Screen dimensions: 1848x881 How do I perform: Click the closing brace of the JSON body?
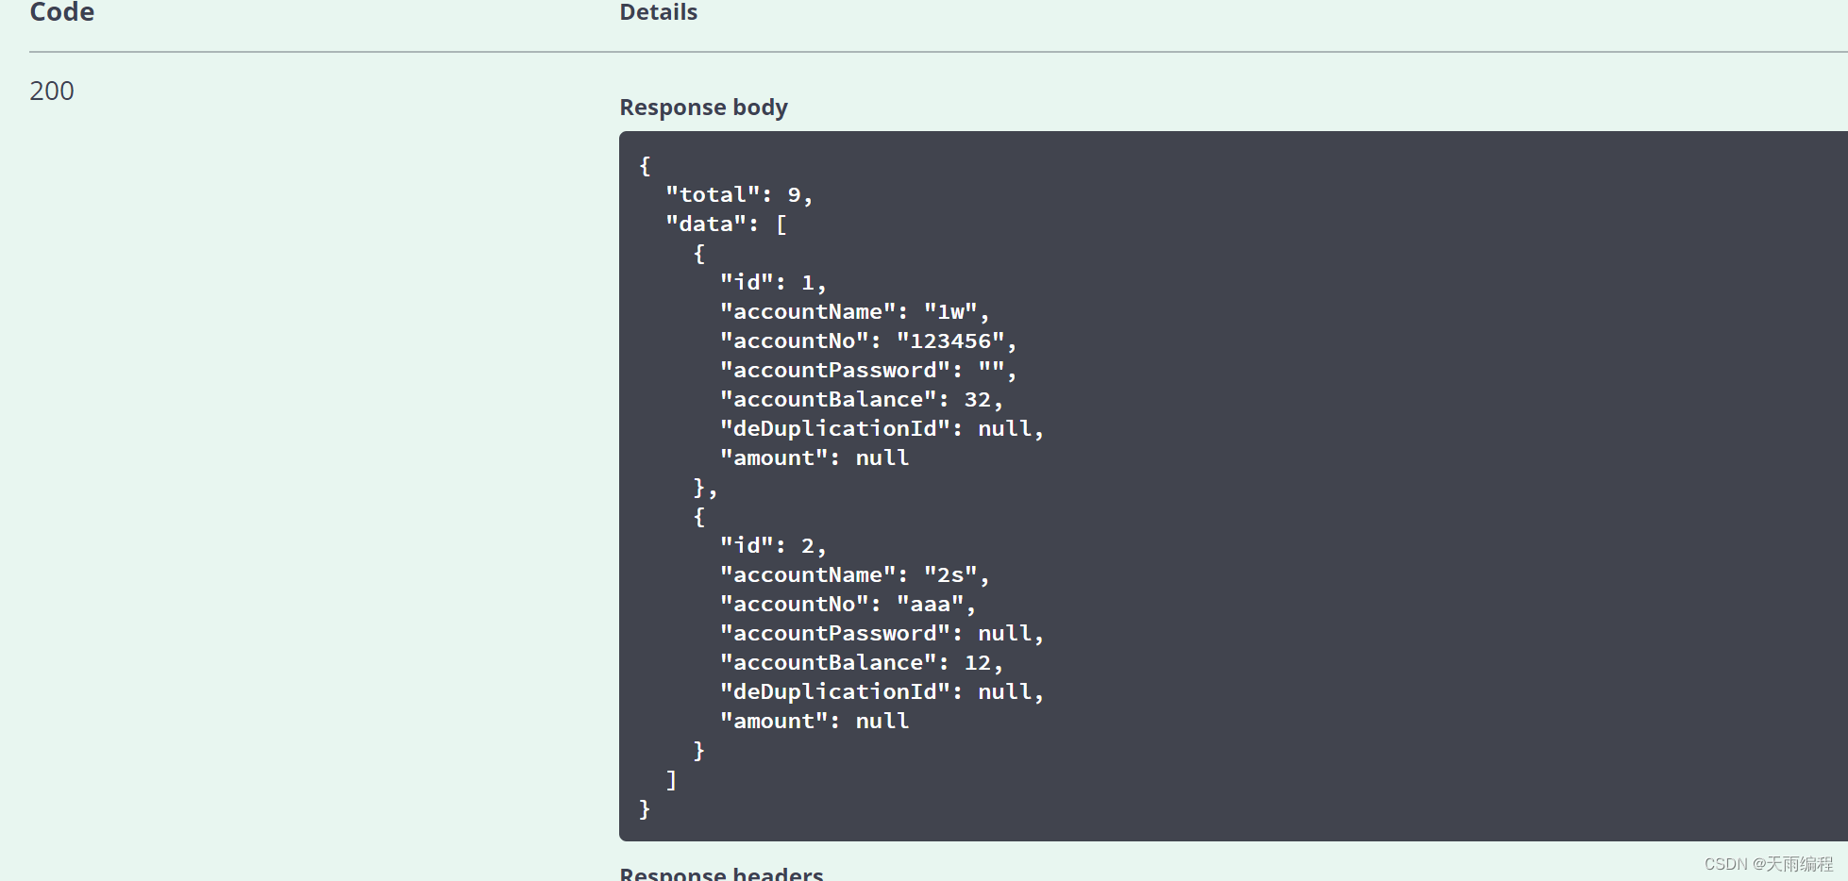(645, 809)
